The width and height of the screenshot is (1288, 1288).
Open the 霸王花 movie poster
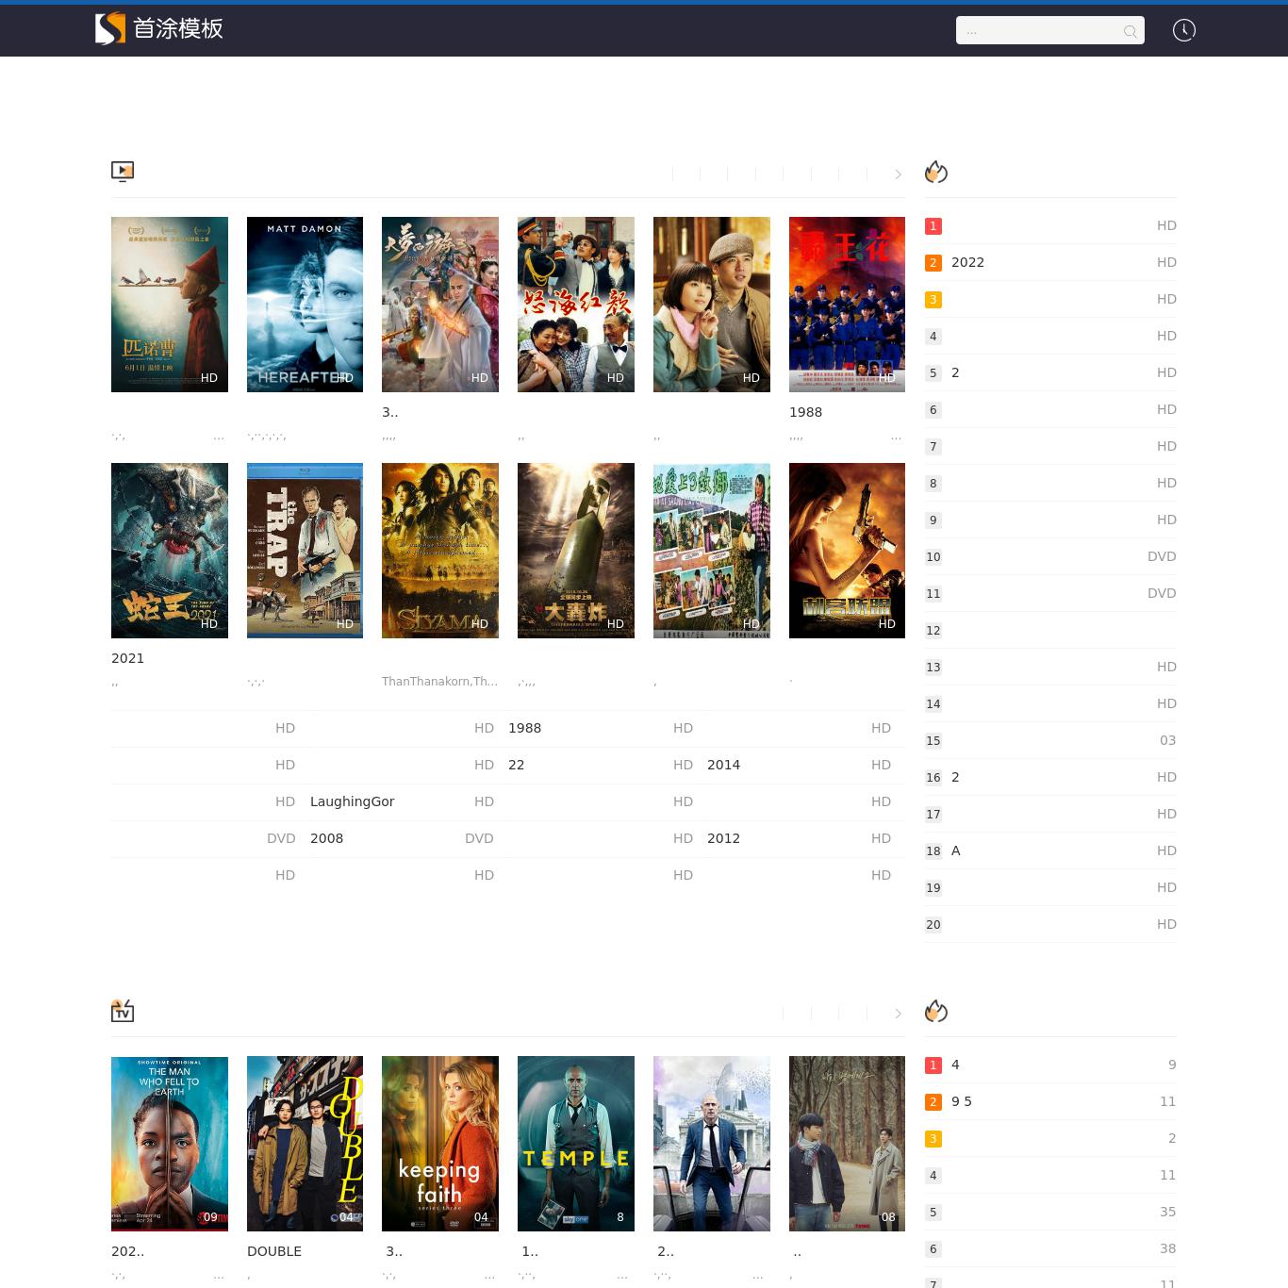tap(847, 305)
